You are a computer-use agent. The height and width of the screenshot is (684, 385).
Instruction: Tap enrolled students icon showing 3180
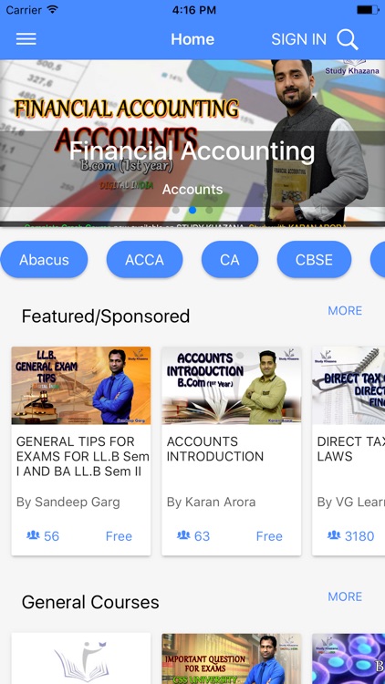334,534
